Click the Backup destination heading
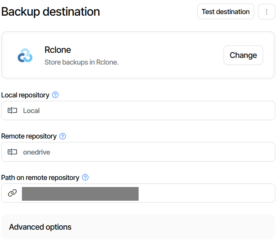278x241 pixels. point(51,12)
